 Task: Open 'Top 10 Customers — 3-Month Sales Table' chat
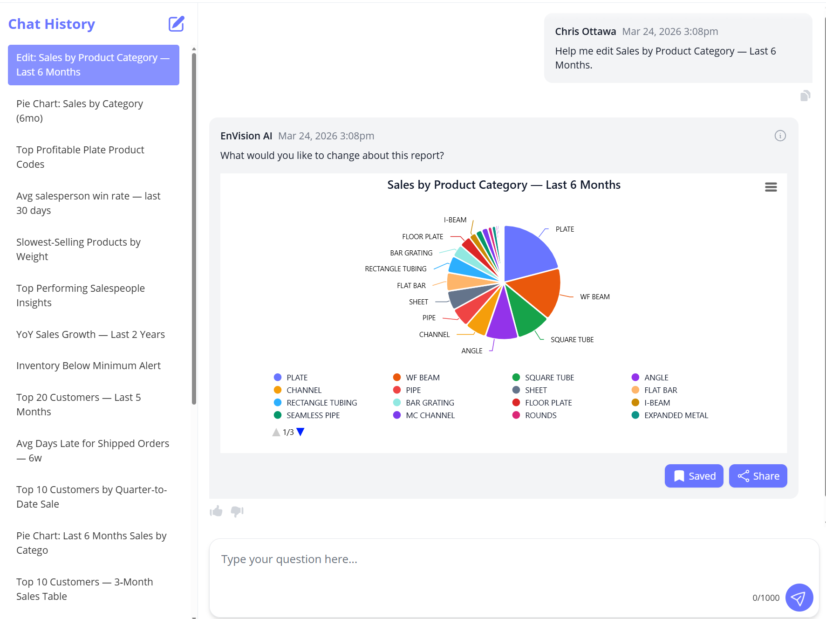pyautogui.click(x=94, y=589)
